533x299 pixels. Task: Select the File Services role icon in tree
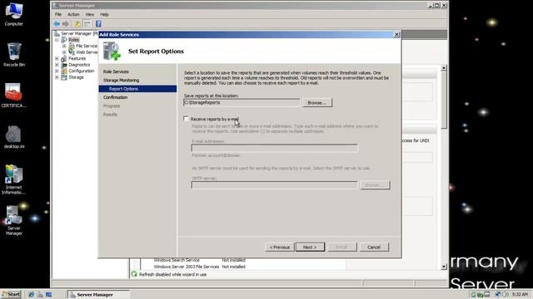pos(72,46)
